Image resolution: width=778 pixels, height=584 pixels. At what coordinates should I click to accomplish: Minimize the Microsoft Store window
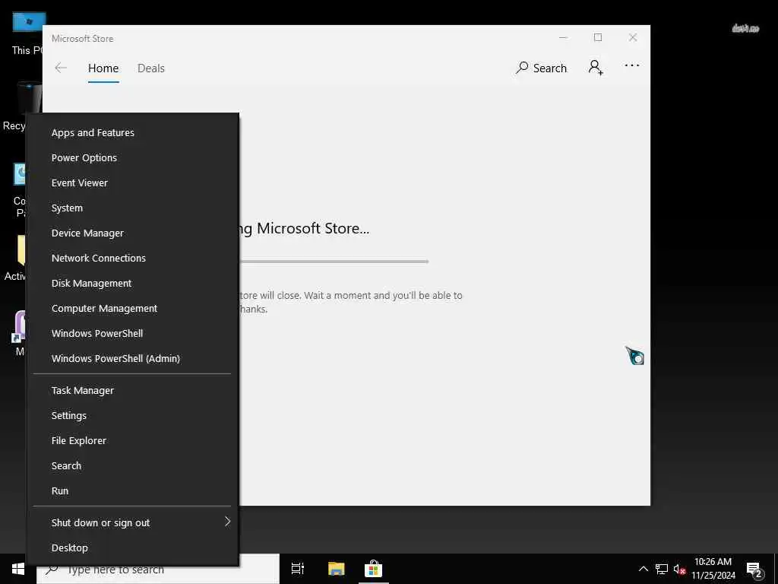click(563, 38)
